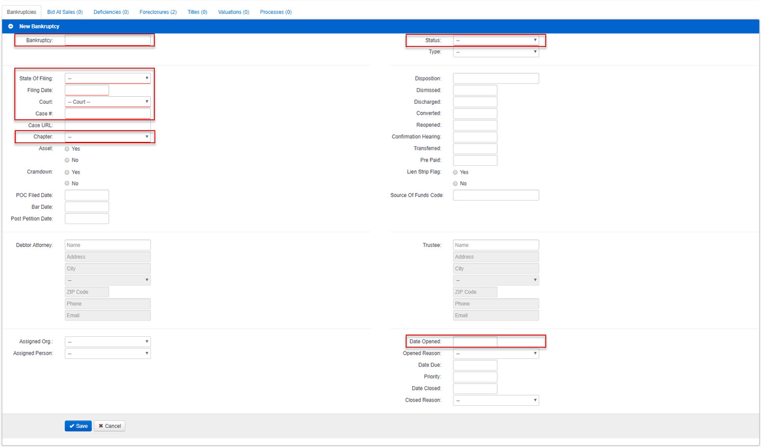The height and width of the screenshot is (447, 761).
Task: Open the Bid At Sales (0) tab
Action: tap(65, 12)
